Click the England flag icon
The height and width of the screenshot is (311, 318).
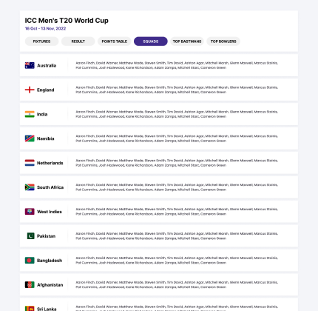click(x=30, y=90)
